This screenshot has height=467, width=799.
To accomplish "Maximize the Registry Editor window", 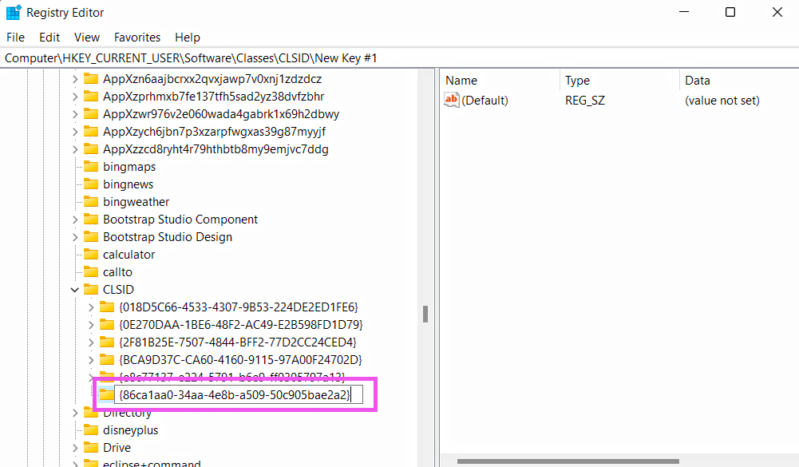I will 730,12.
